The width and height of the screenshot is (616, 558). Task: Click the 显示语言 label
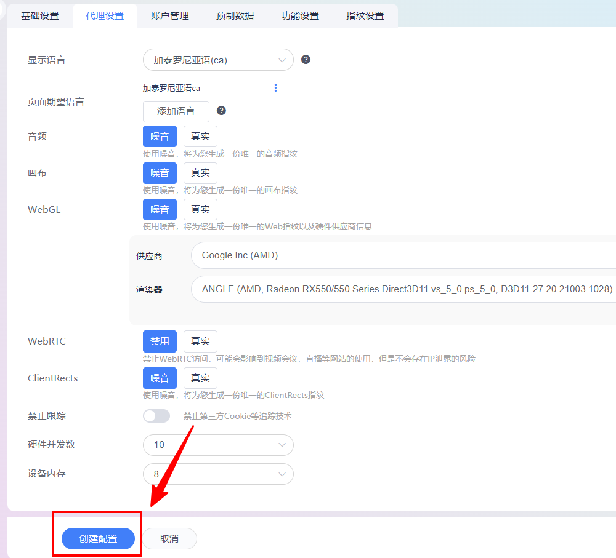46,60
